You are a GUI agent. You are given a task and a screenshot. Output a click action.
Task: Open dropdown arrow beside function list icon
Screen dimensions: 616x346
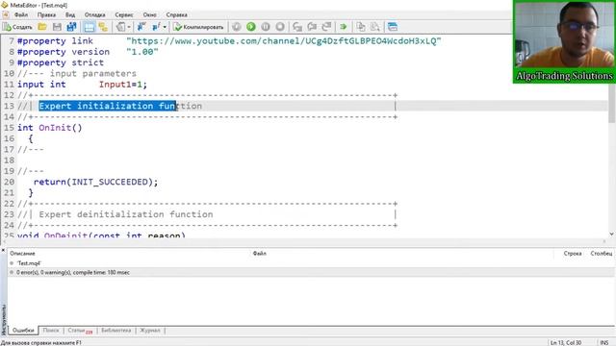pos(165,27)
